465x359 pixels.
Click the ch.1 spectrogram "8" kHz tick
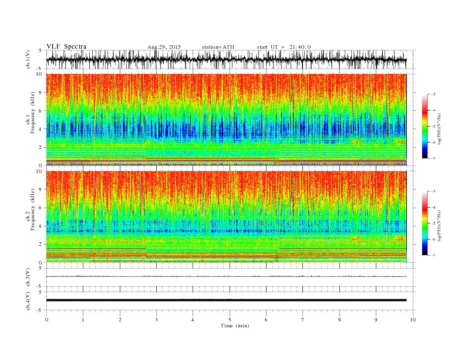pos(41,93)
